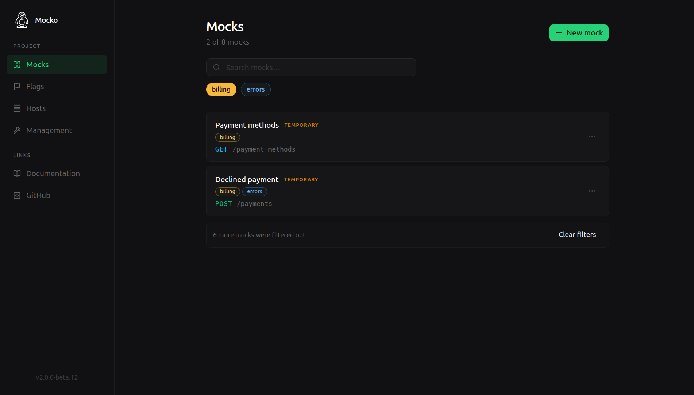Open the GitHub link
Screen dimensions: 694x395
pos(57,195)
